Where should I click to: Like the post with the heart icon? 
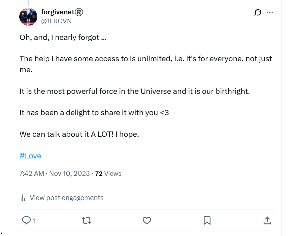(147, 220)
